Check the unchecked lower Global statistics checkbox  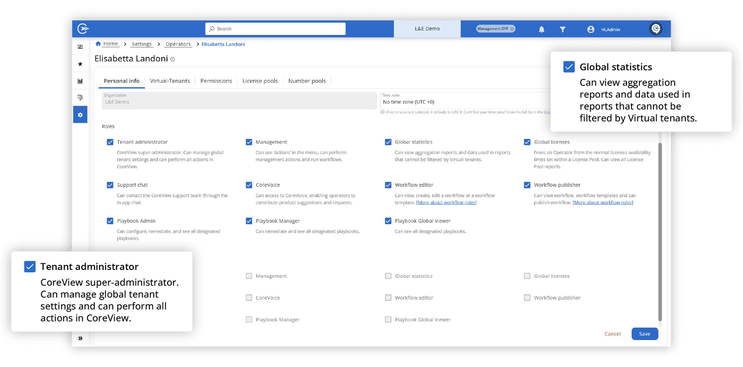point(388,276)
